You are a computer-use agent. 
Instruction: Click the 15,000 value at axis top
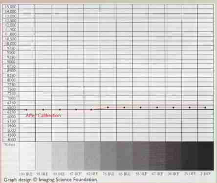pos(11,7)
